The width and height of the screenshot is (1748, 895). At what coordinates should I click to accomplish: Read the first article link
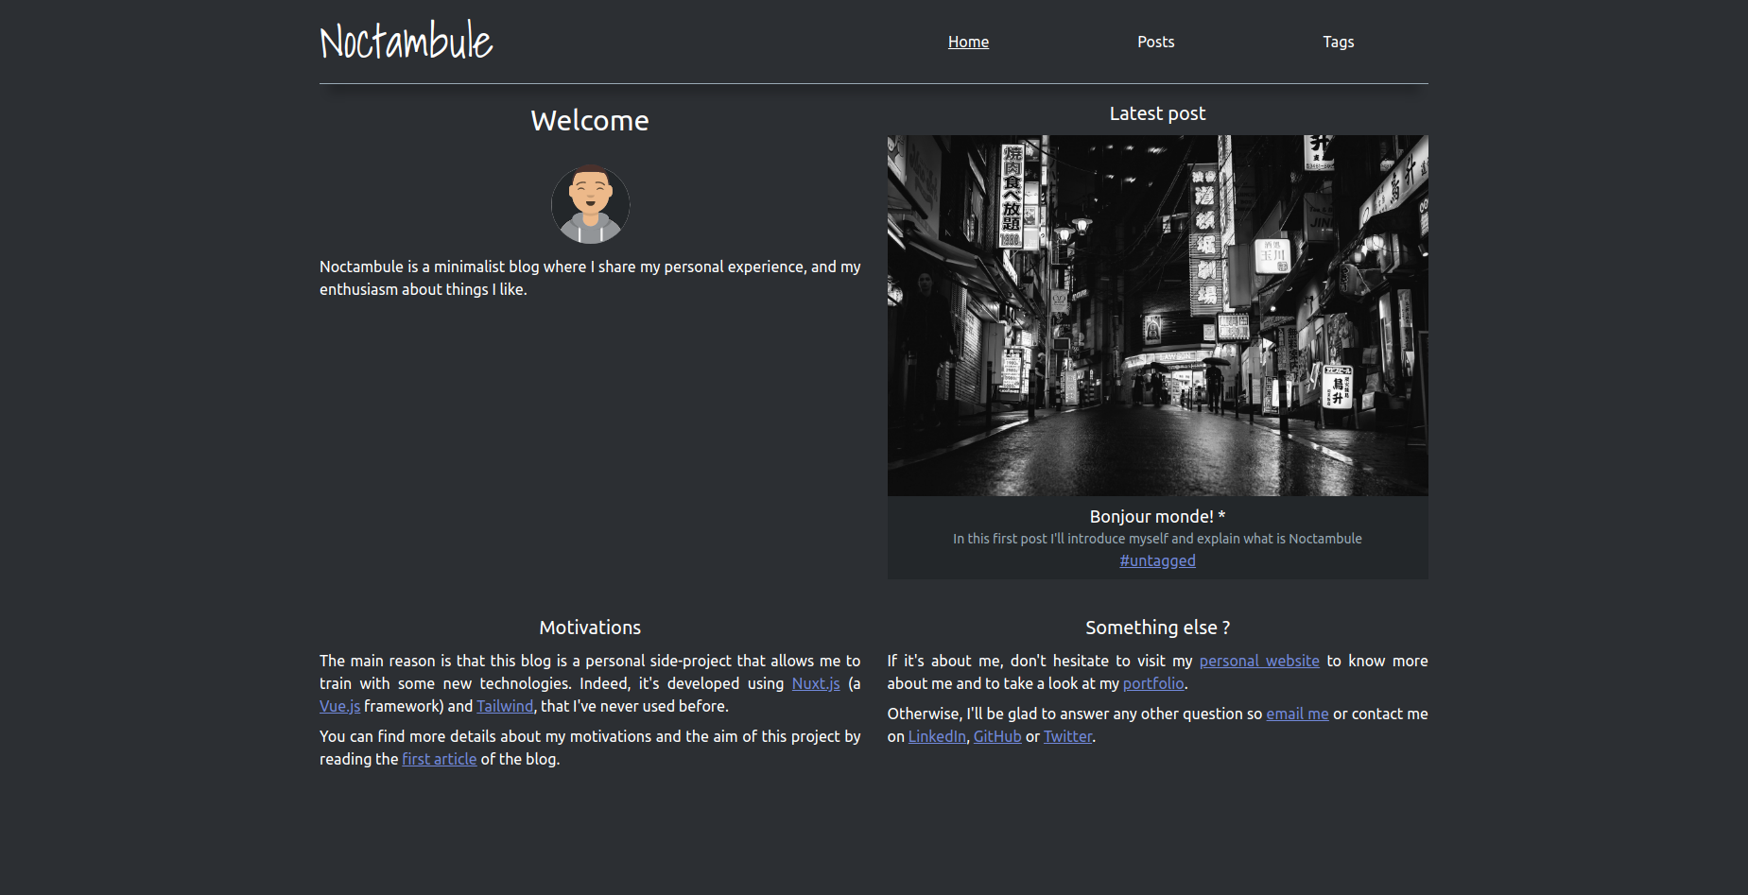439,759
